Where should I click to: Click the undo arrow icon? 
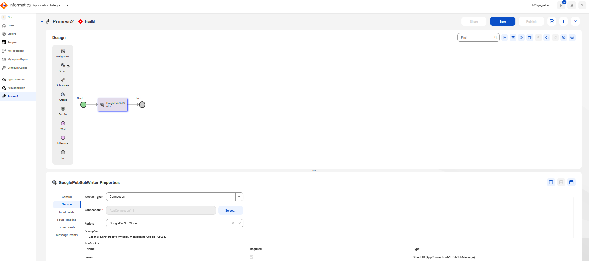547,37
